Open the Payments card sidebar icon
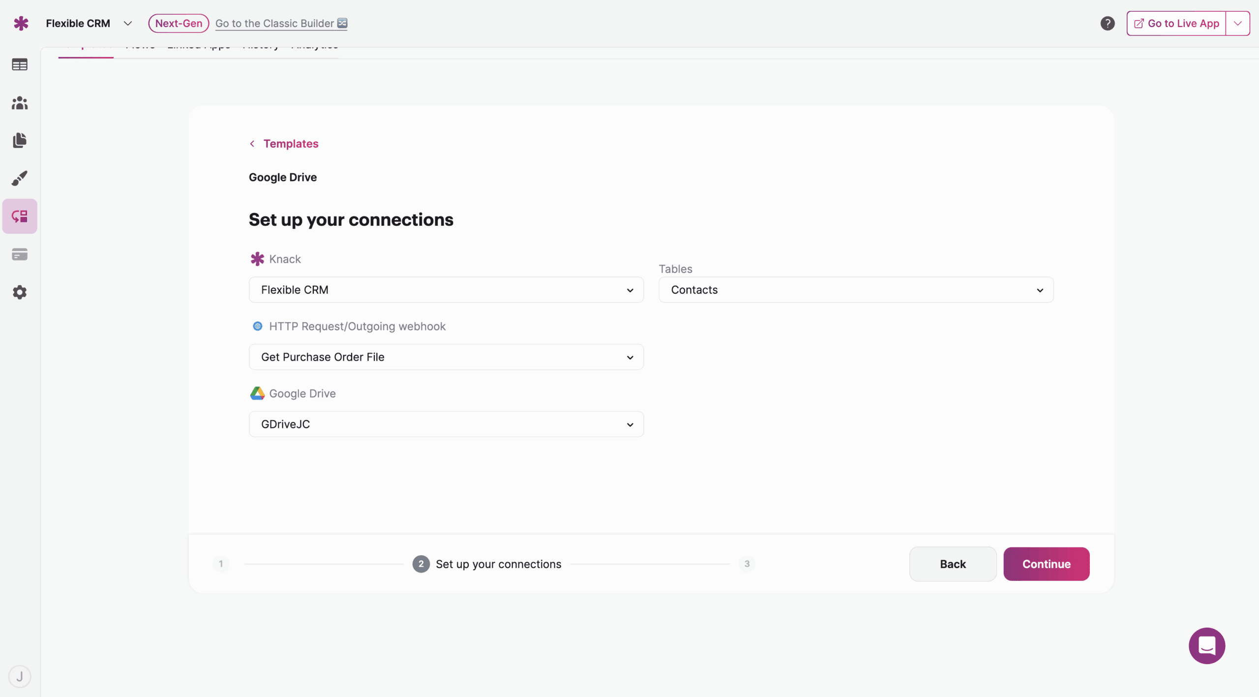The height and width of the screenshot is (697, 1259). (20, 254)
